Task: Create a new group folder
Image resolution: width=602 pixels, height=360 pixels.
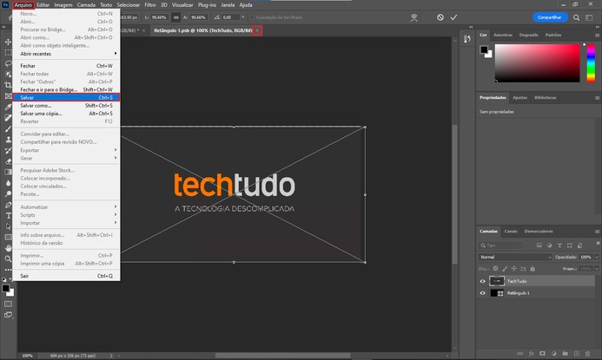Action: click(566, 353)
